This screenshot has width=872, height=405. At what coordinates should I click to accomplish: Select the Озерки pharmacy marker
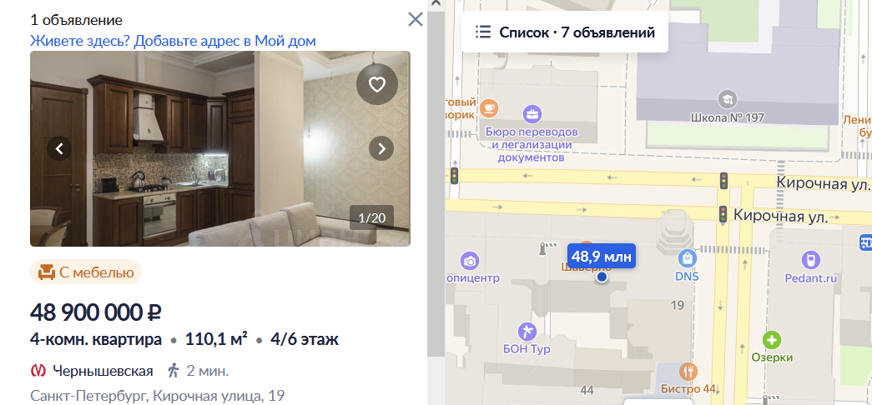[x=772, y=339]
